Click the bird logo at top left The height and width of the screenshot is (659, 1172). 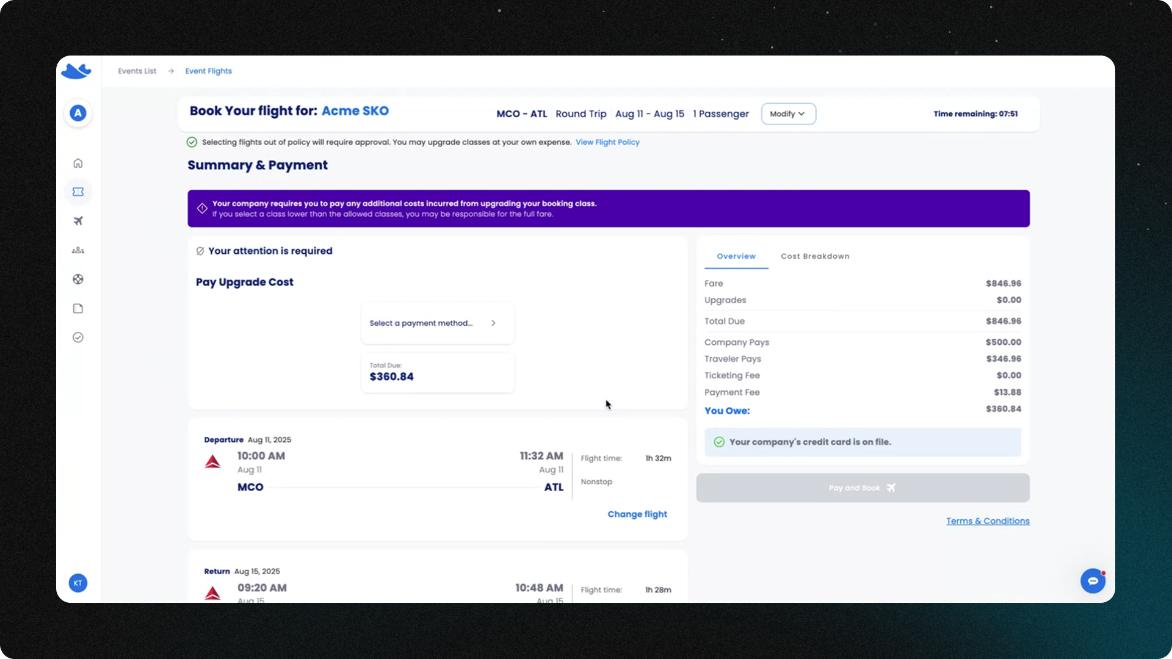[76, 71]
